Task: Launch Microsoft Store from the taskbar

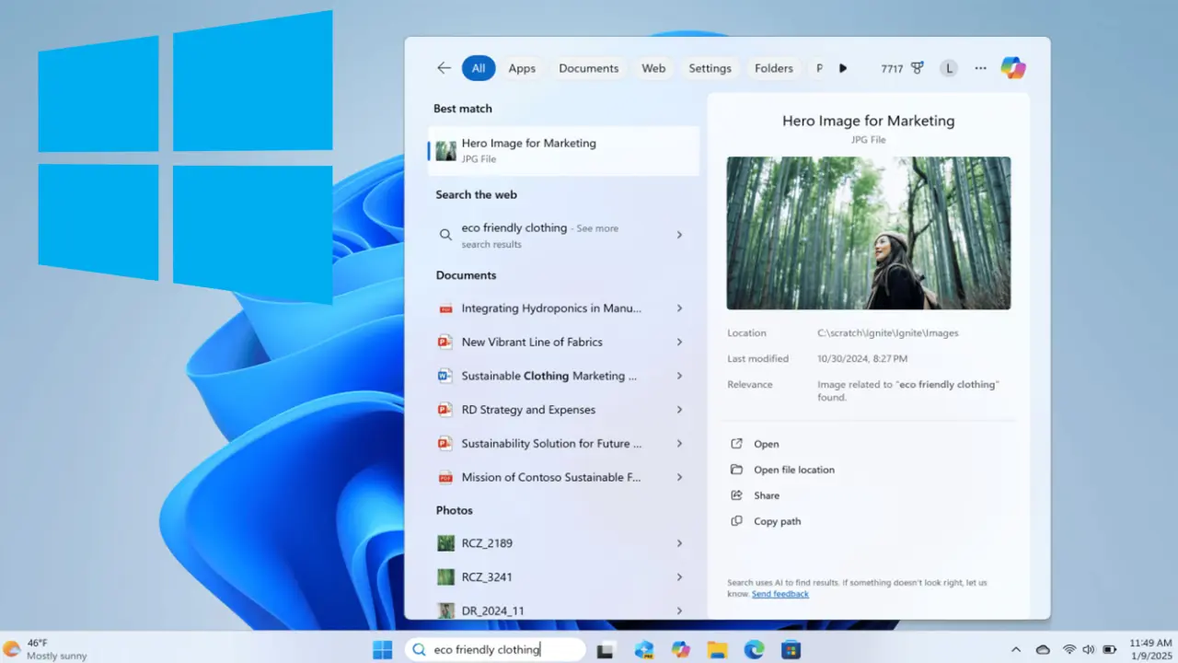Action: [x=791, y=650]
